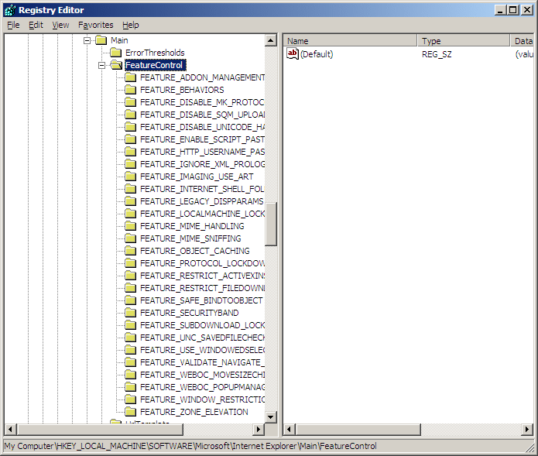Select the ErrorThresholds key name
Image resolution: width=538 pixels, height=456 pixels.
click(x=155, y=53)
